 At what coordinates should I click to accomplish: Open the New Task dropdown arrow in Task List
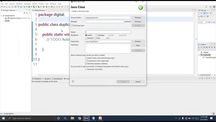point(201,13)
